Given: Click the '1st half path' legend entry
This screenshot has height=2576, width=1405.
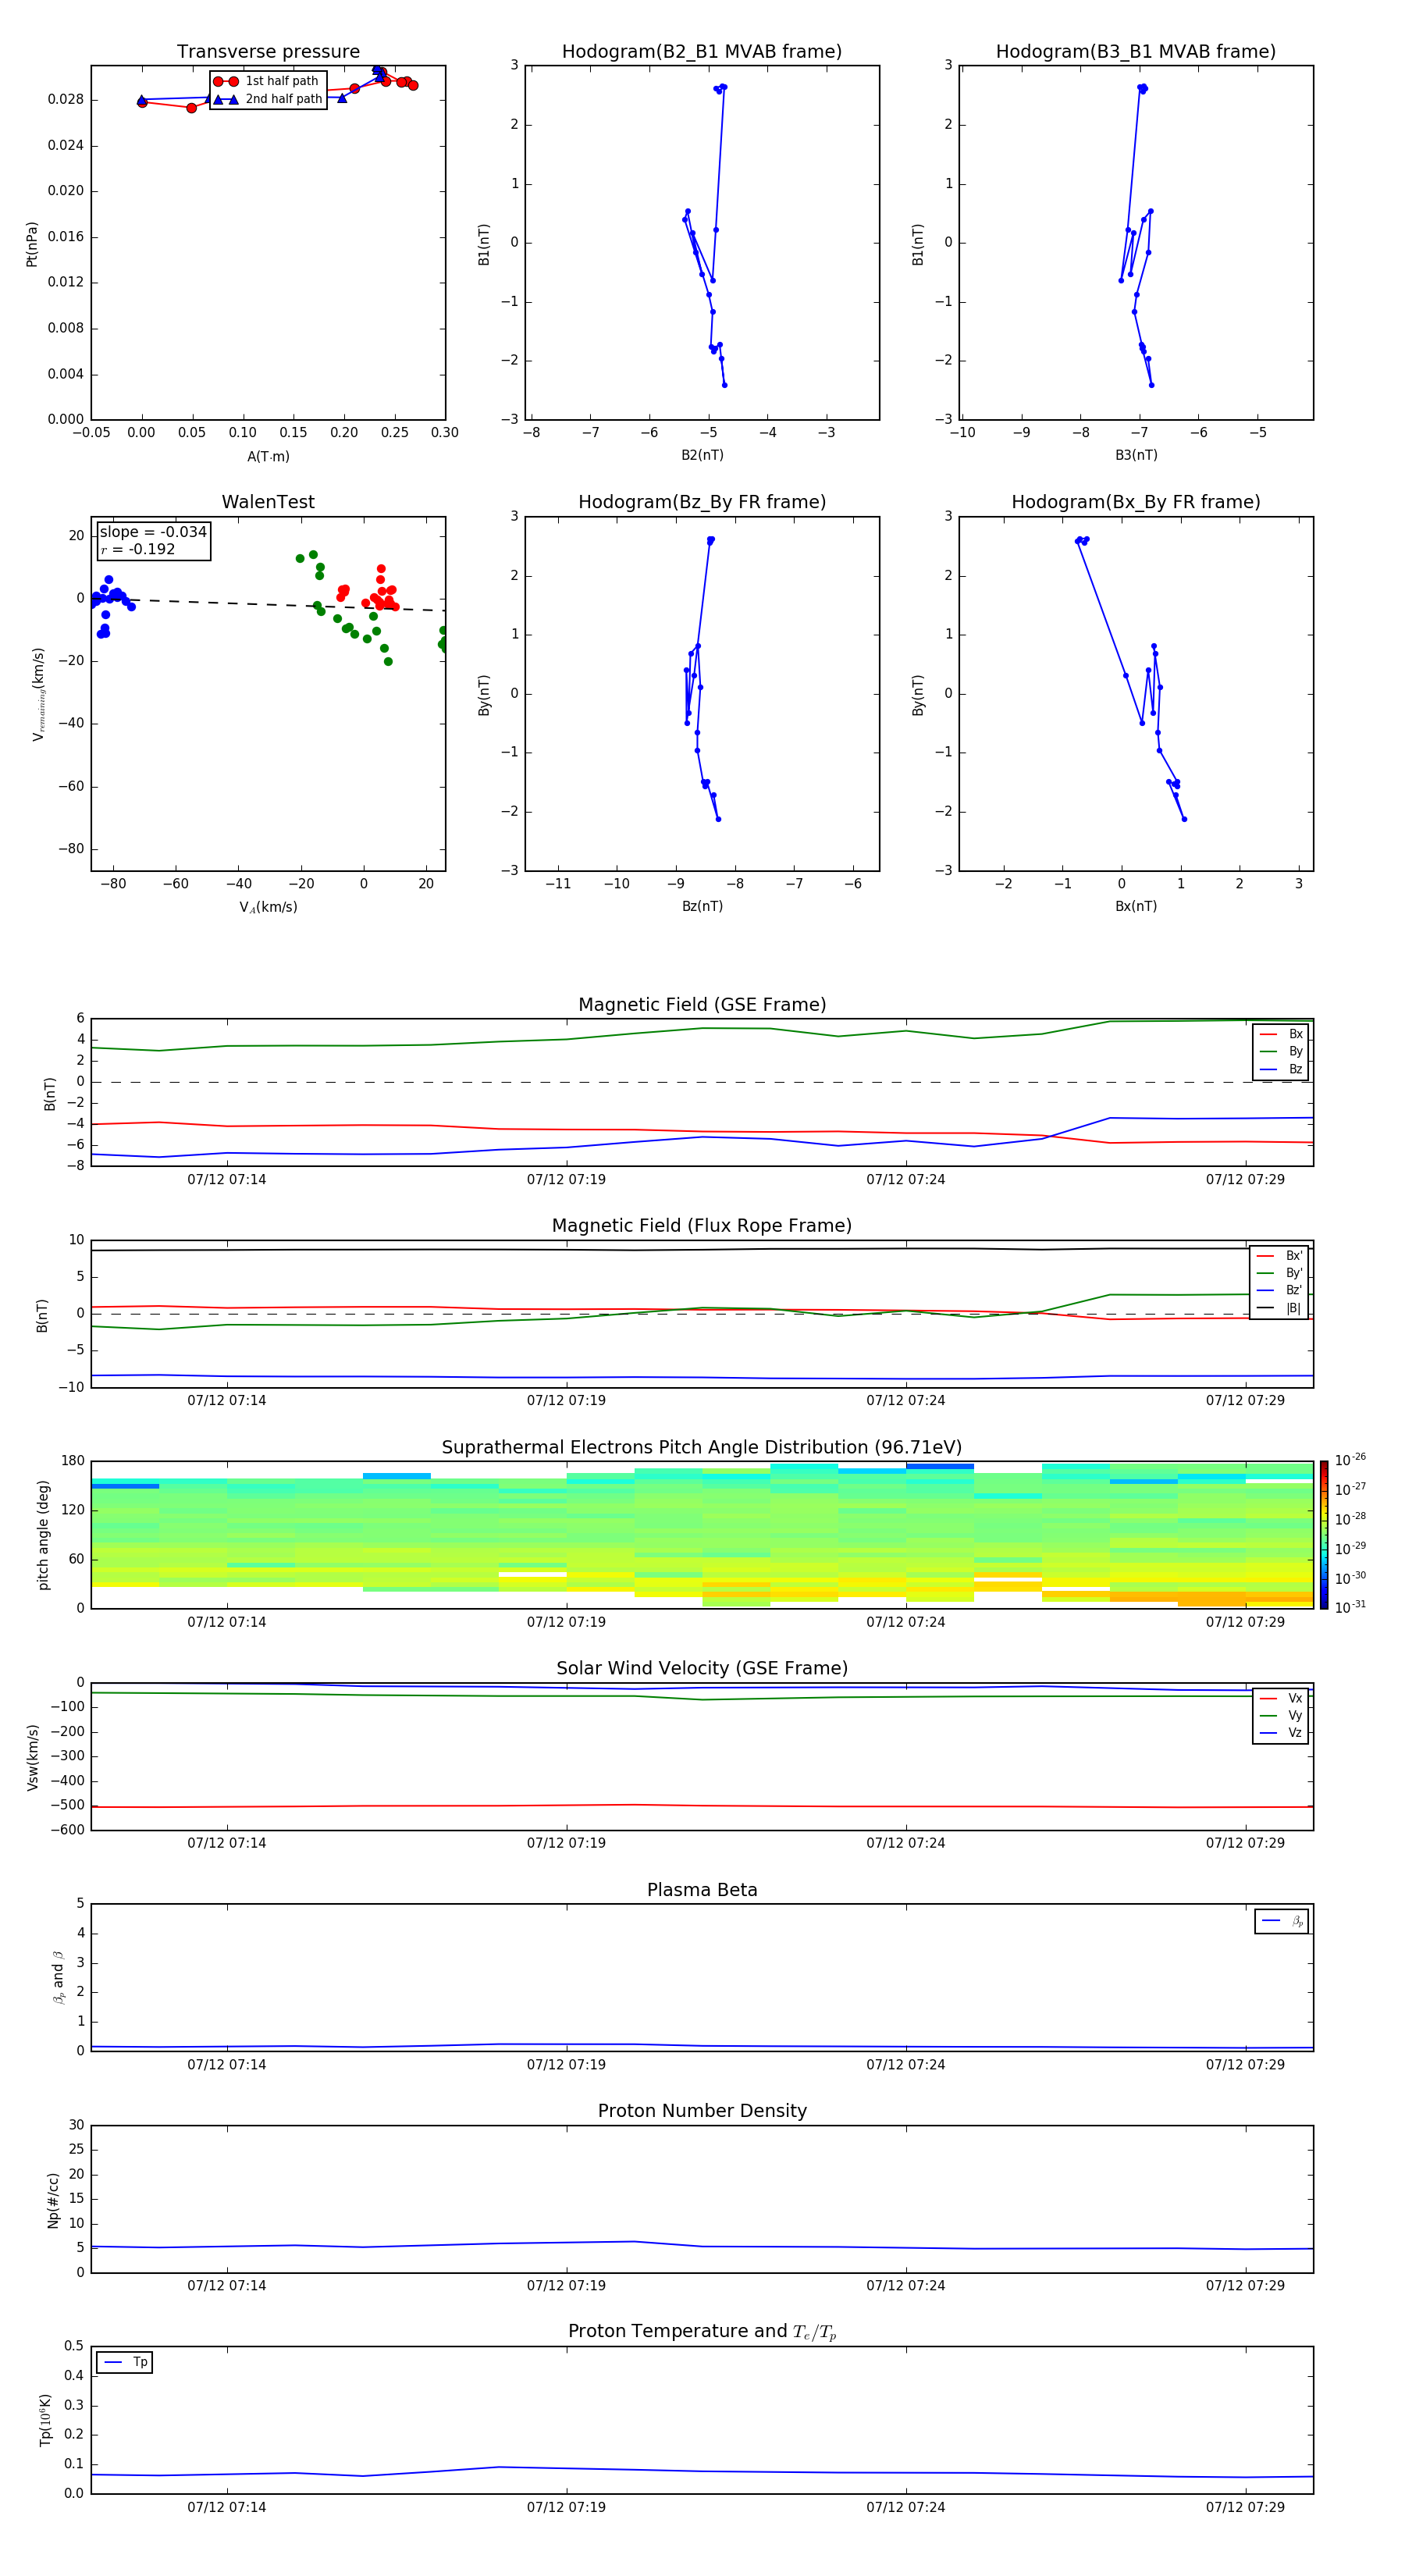Looking at the screenshot, I should tap(266, 81).
